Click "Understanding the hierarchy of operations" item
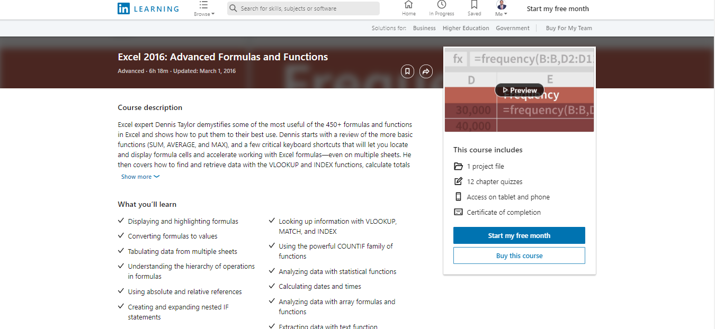The height and width of the screenshot is (329, 715). [191, 271]
